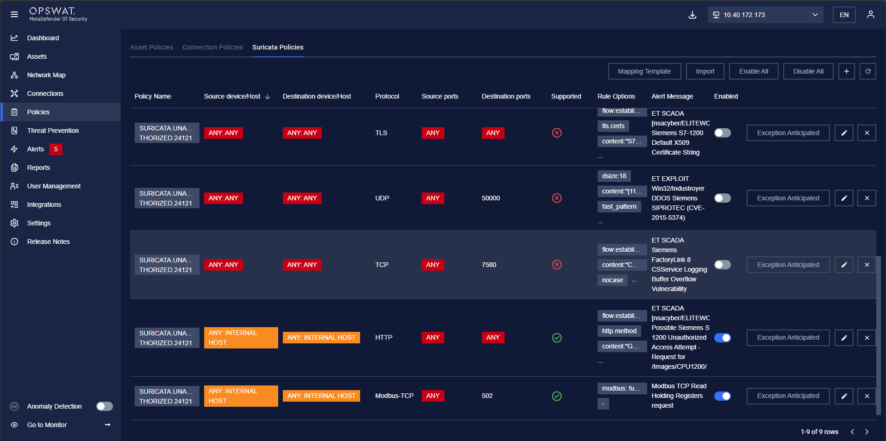
Task: Edit the TCP 7580 policy row
Action: 844,265
